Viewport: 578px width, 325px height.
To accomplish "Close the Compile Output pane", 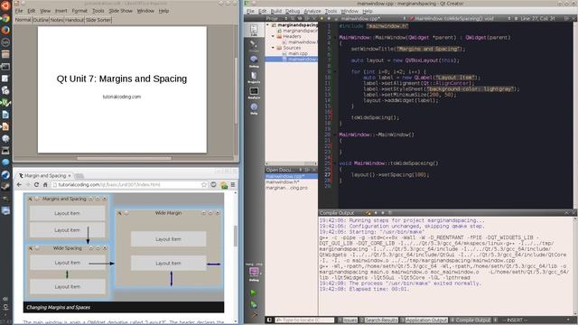I will [x=573, y=213].
